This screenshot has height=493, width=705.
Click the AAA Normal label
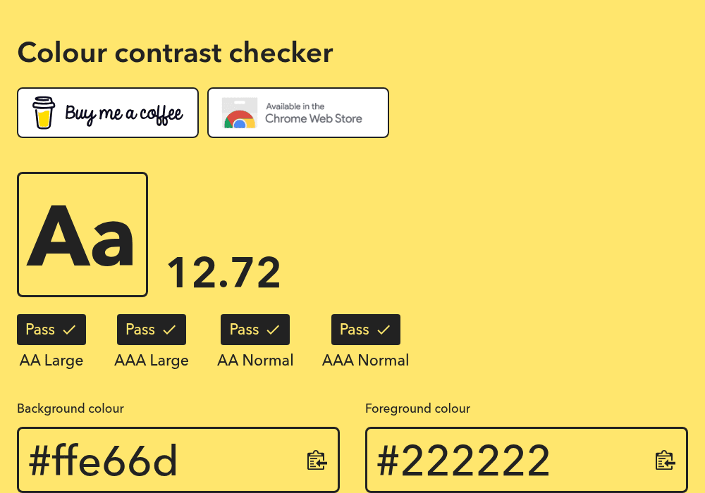click(365, 360)
